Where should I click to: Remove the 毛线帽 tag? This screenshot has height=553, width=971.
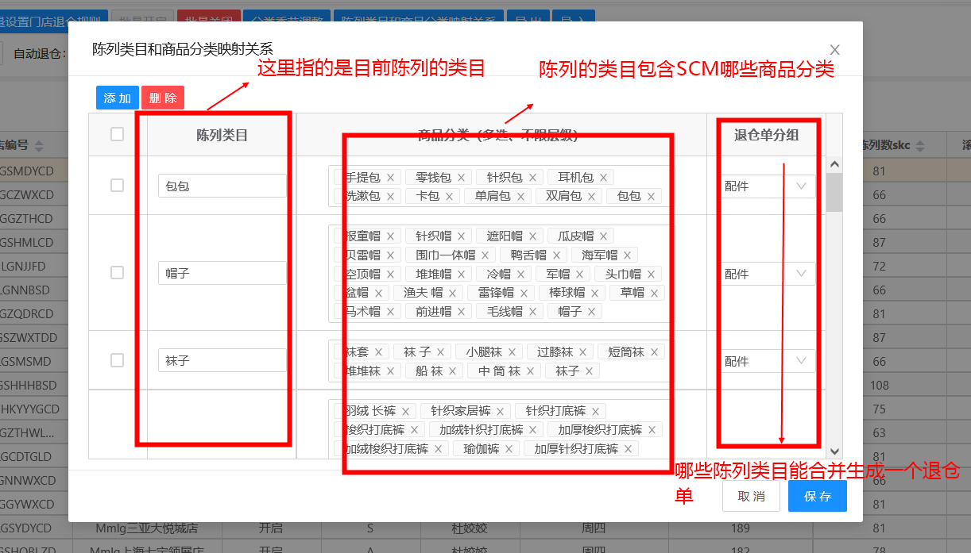pos(532,313)
